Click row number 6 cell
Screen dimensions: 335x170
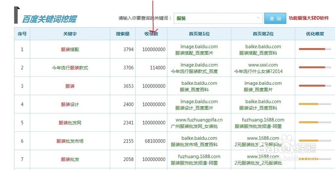pyautogui.click(x=22, y=141)
